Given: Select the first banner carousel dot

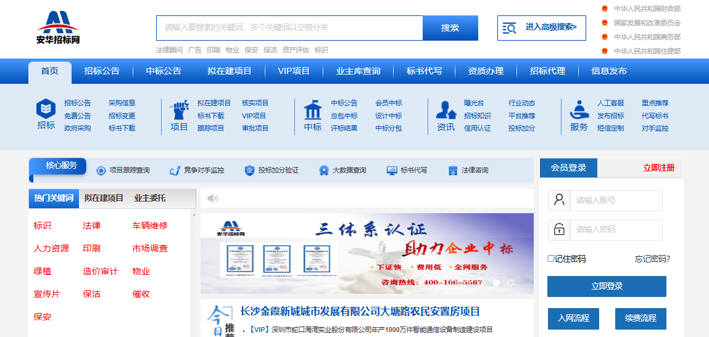Looking at the screenshot, I should 496,283.
